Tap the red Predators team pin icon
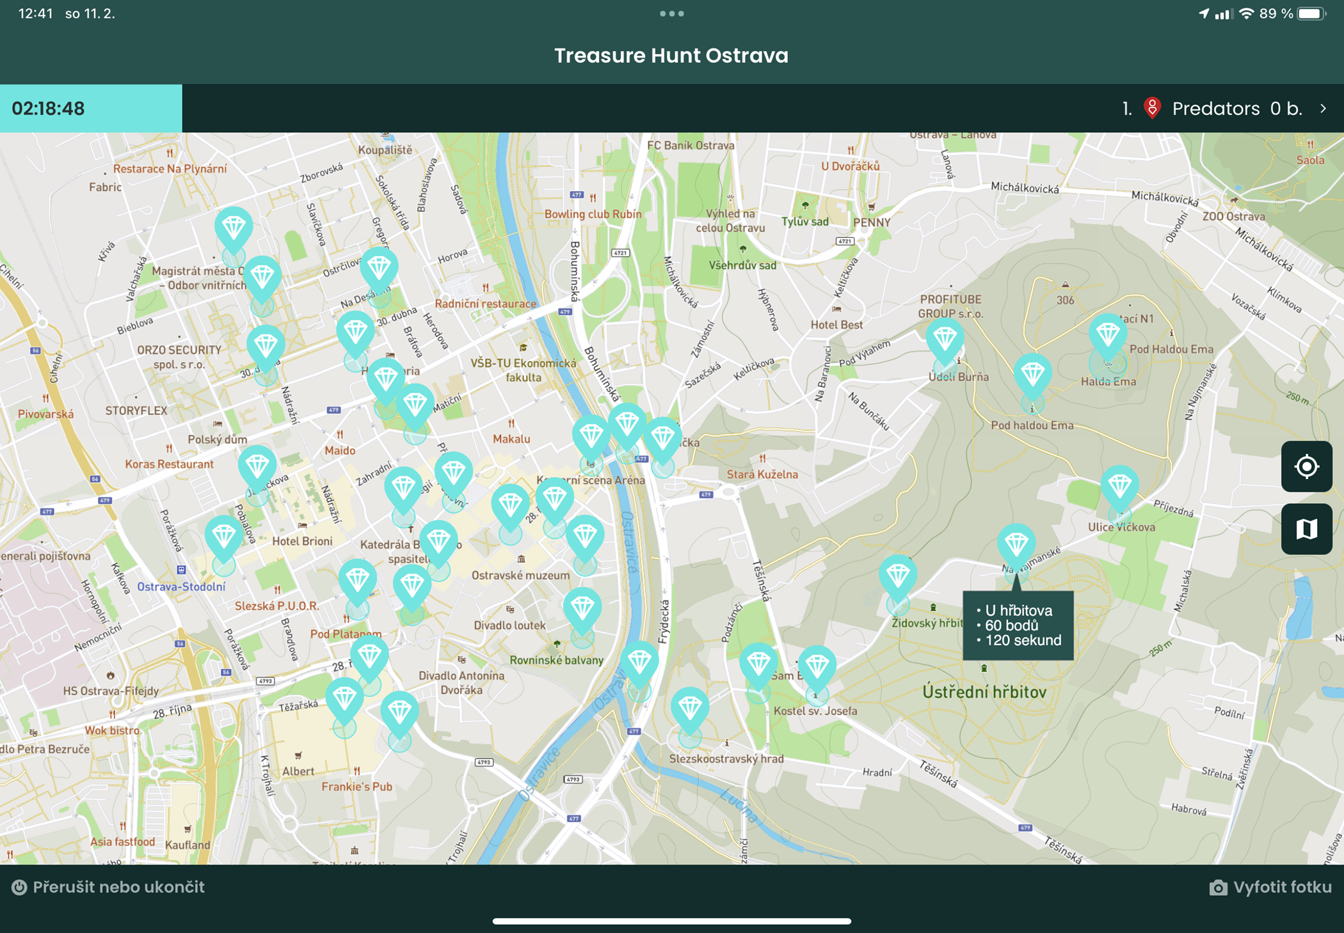The image size is (1344, 933). 1152,108
